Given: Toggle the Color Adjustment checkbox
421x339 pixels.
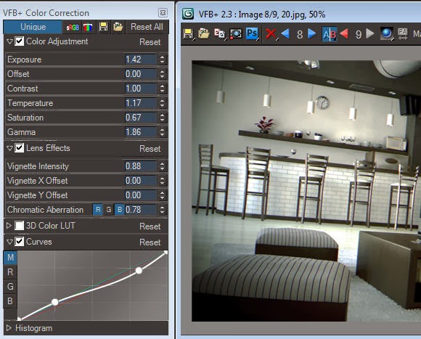Looking at the screenshot, I should pyautogui.click(x=19, y=41).
